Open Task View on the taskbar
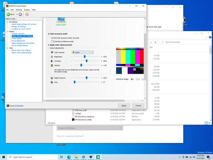 tap(61, 157)
